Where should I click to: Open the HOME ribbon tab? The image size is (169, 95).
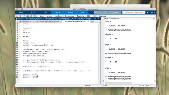(x=21, y=13)
